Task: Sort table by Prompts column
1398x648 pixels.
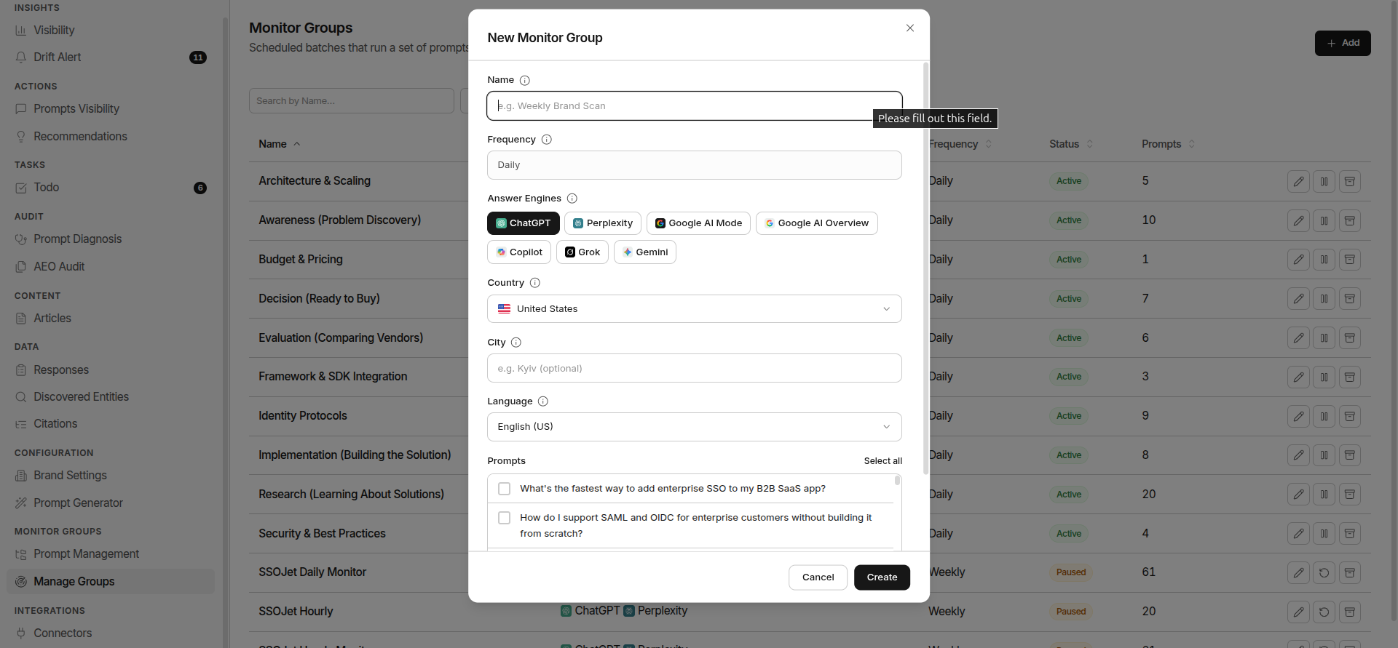Action: tap(1168, 144)
